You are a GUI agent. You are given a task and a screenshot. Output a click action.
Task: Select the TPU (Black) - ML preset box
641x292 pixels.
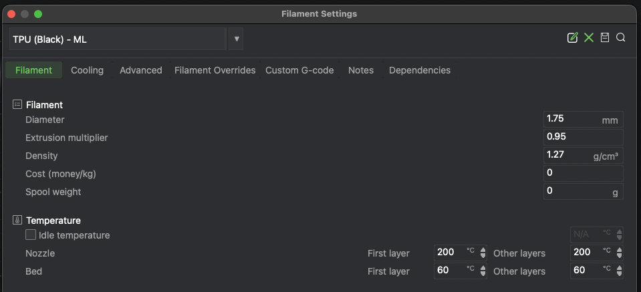tap(118, 39)
